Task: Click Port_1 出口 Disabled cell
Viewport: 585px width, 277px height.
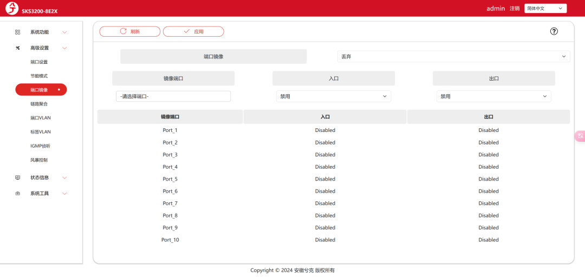Action: click(x=489, y=130)
